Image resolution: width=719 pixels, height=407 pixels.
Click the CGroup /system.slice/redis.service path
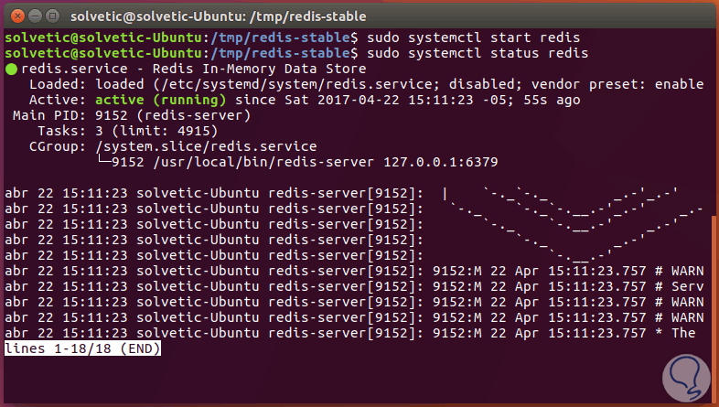pyautogui.click(x=200, y=145)
